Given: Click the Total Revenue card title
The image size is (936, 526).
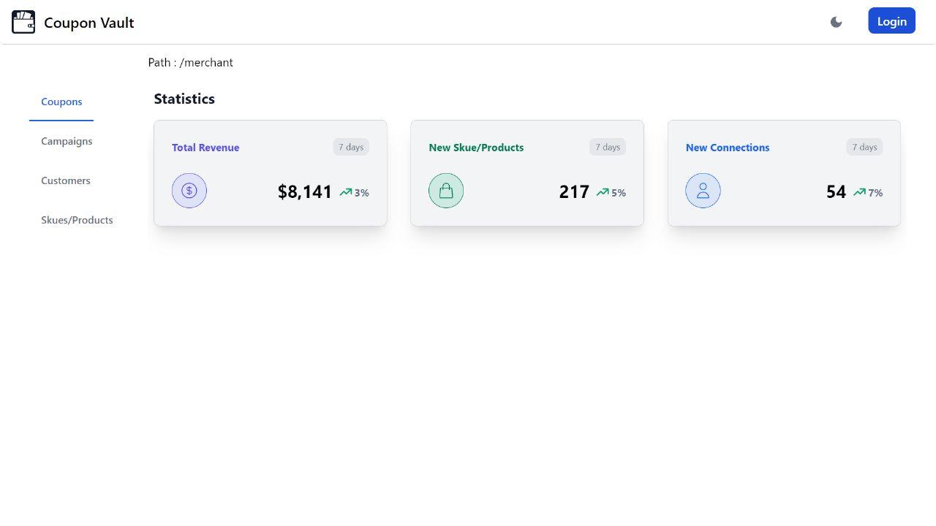Looking at the screenshot, I should coord(205,148).
